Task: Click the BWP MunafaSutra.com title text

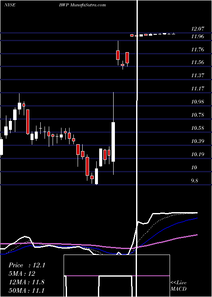Action: click(82, 5)
